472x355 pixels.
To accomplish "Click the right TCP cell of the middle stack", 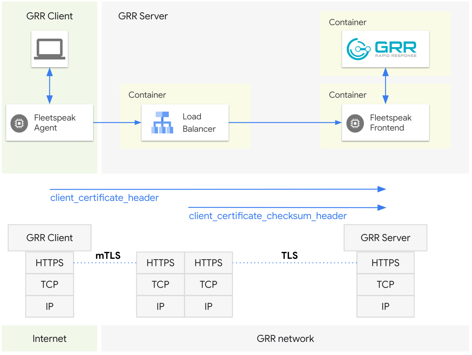I will [209, 285].
